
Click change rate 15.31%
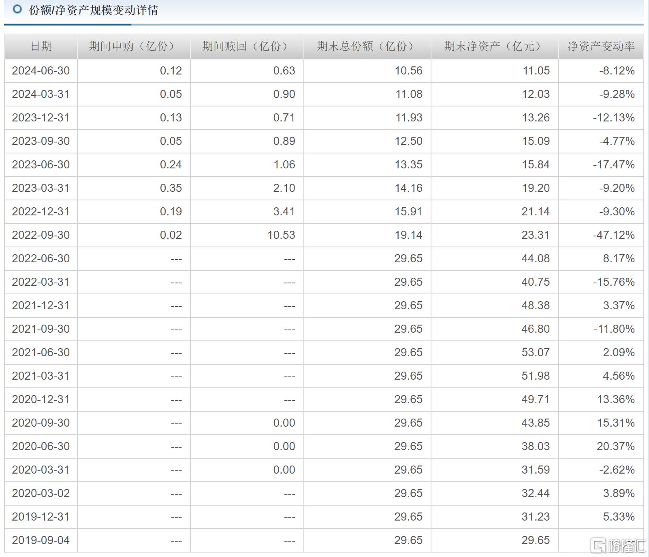616,423
